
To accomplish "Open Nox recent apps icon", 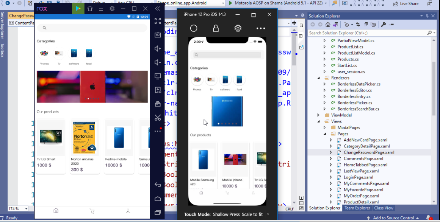I will click(158, 213).
